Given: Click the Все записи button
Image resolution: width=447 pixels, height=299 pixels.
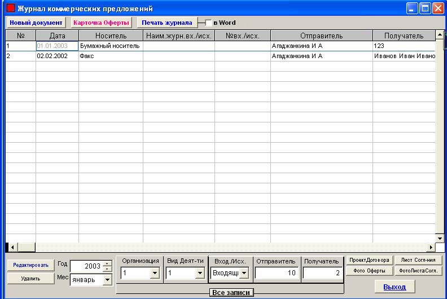Looking at the screenshot, I should (231, 293).
